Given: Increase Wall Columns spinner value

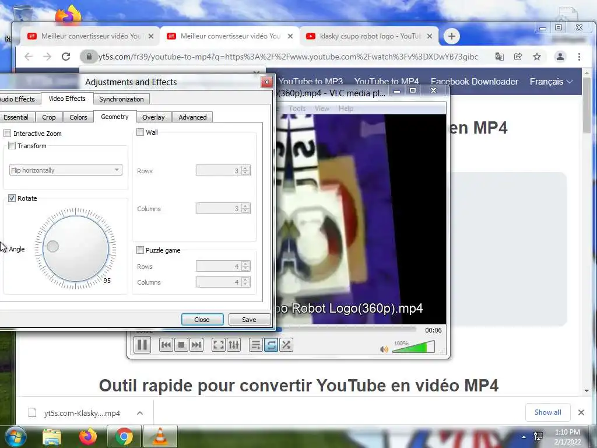Looking at the screenshot, I should click(x=246, y=206).
